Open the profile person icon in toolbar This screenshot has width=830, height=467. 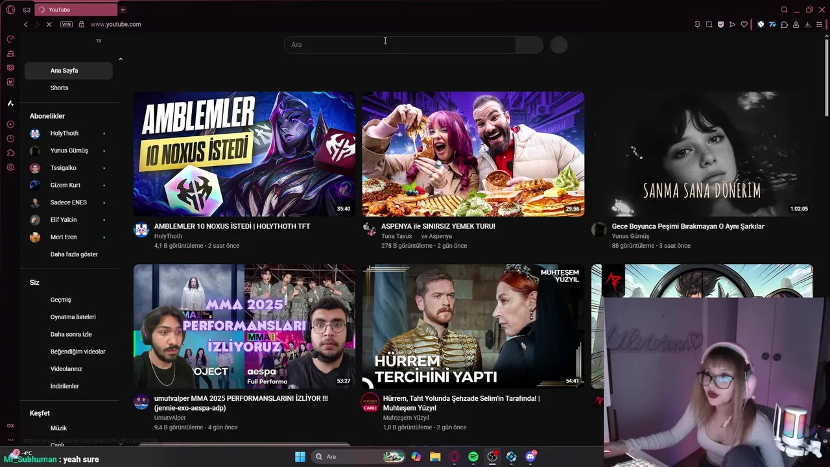coord(796,25)
